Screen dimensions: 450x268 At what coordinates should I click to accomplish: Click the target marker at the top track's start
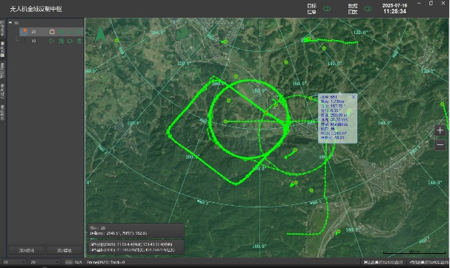308,38
